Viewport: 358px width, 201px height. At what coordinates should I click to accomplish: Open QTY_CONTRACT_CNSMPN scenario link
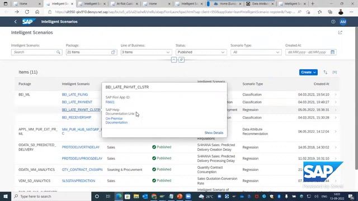click(x=82, y=170)
